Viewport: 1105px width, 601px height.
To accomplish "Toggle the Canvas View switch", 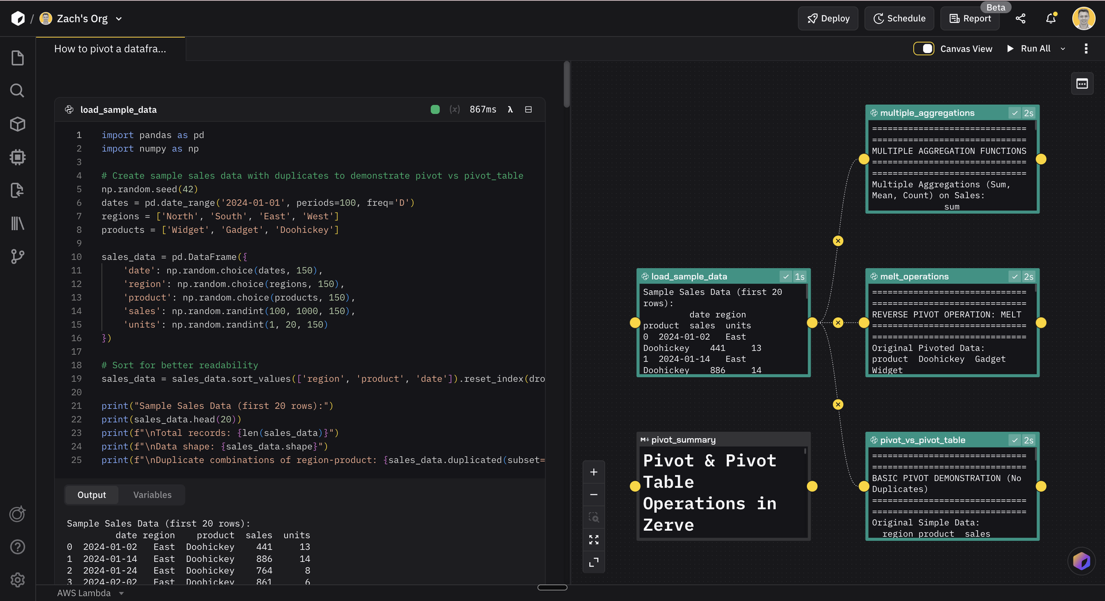I will 924,49.
